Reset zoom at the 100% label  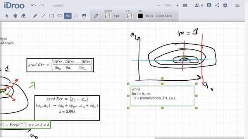pyautogui.click(x=168, y=5)
